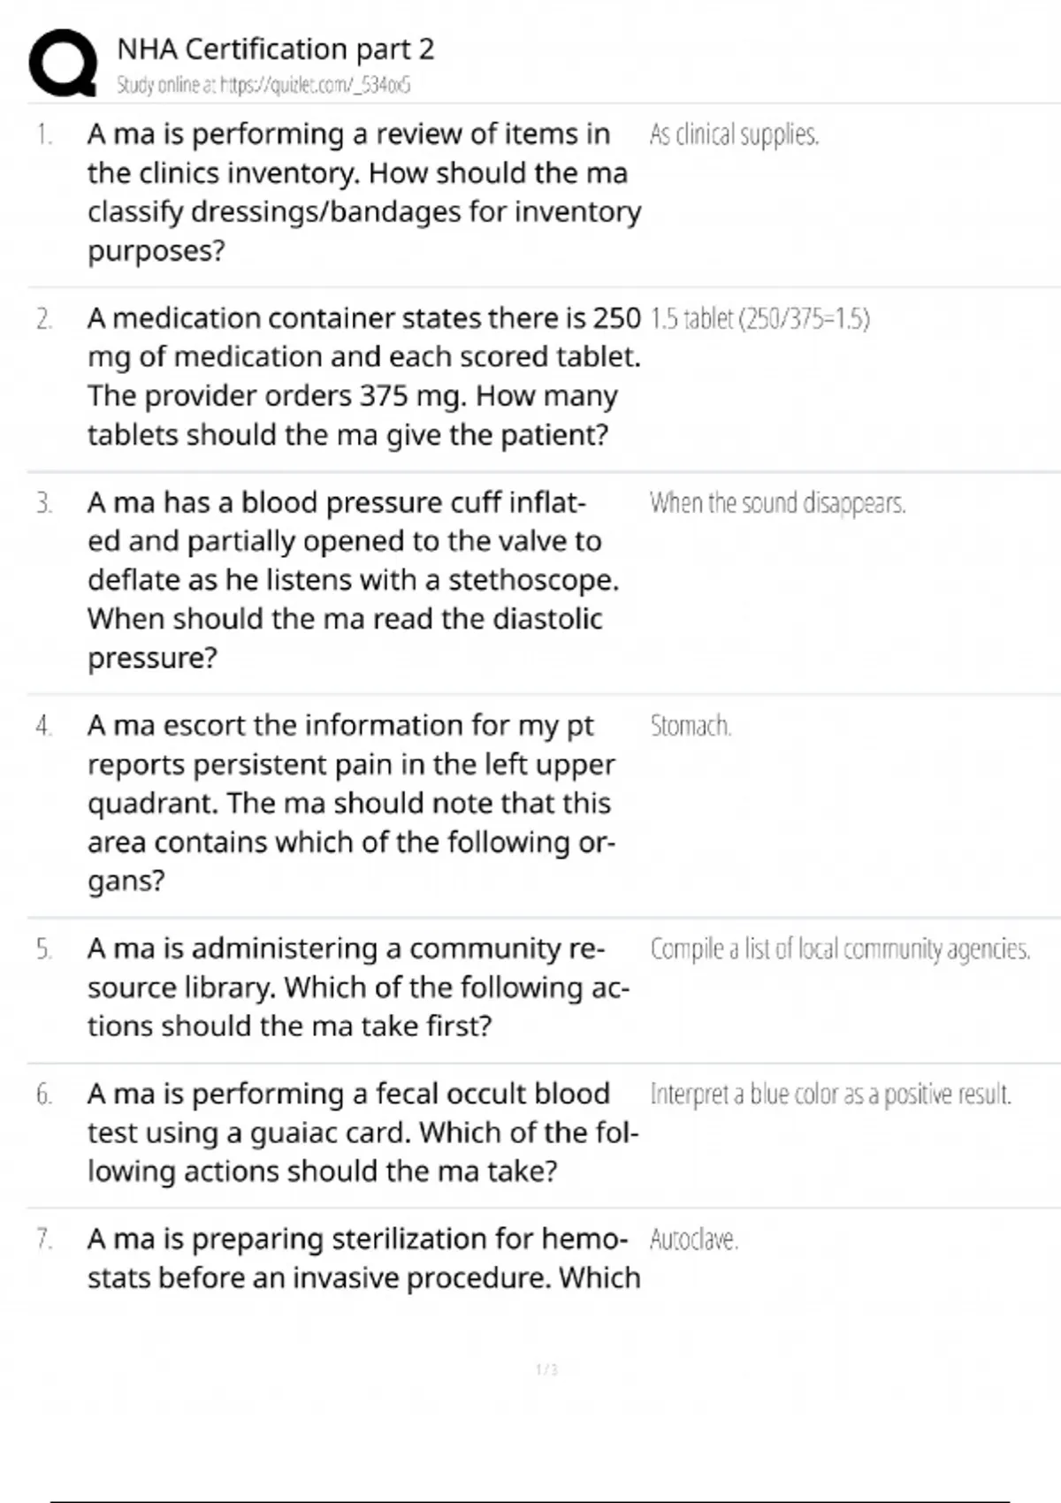Click the item number 5 marker
Screen dimensions: 1061x1503
[44, 950]
